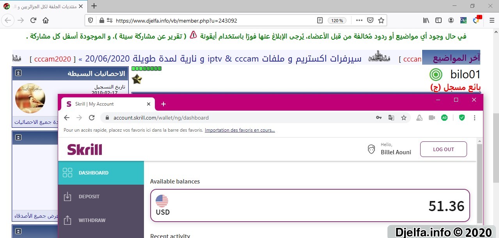Click the bilo01 bird avatar thumbnail
The width and height of the screenshot is (499, 238).
(x=30, y=98)
